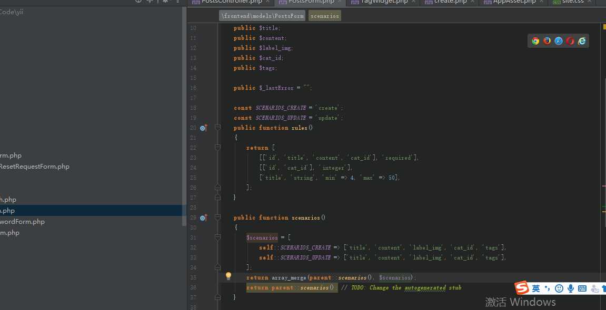Collapse the return array fold at line 22
Screen dimensions: 606x310
[x=217, y=147]
